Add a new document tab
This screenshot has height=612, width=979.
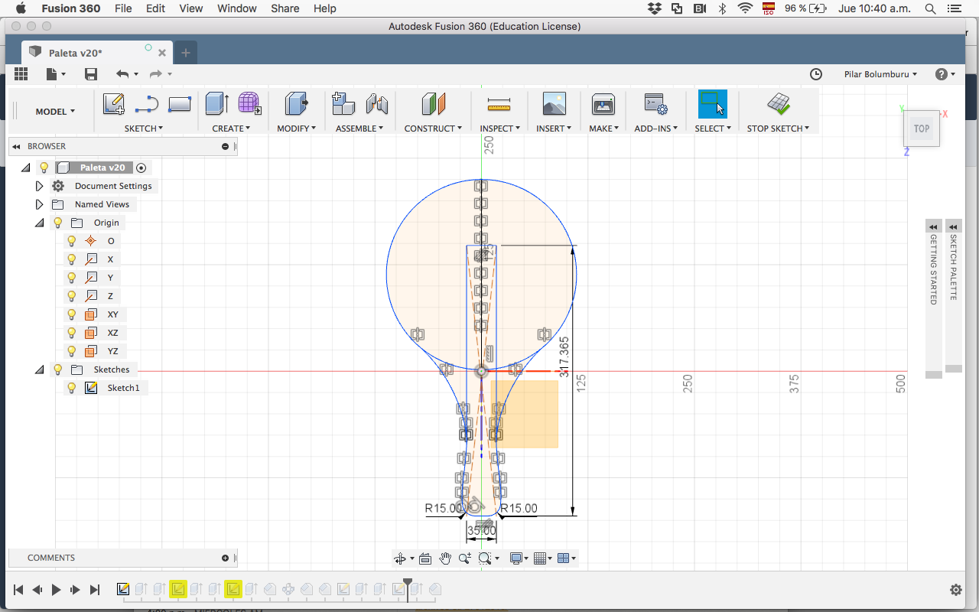[x=185, y=53]
